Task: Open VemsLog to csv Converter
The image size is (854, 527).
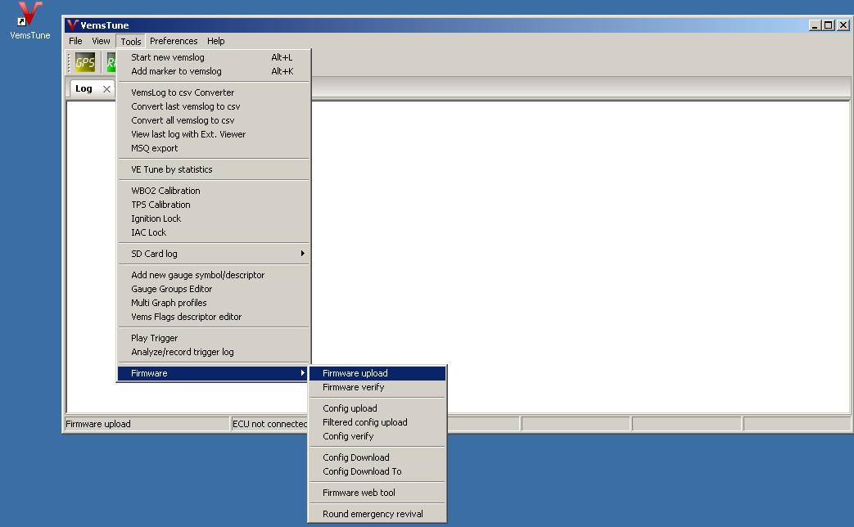Action: pyautogui.click(x=214, y=92)
